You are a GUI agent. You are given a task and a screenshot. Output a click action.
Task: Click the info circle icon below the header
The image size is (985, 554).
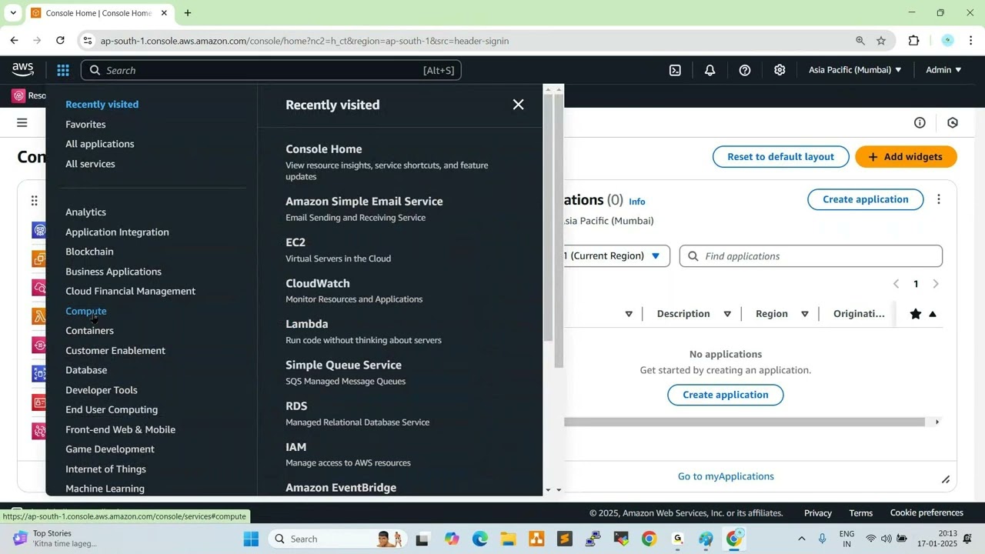[x=920, y=123]
